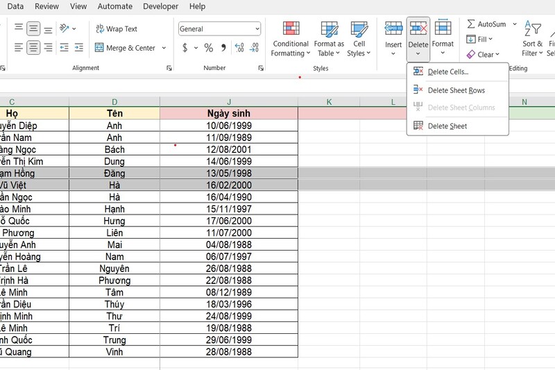This screenshot has height=370, width=555.
Task: Click the Decrease Indent icon
Action: coord(64,47)
